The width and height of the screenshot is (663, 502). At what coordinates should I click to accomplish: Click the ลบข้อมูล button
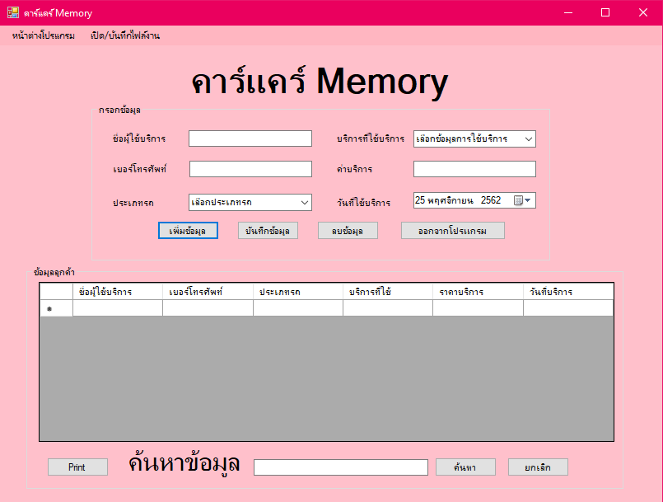[x=348, y=231]
